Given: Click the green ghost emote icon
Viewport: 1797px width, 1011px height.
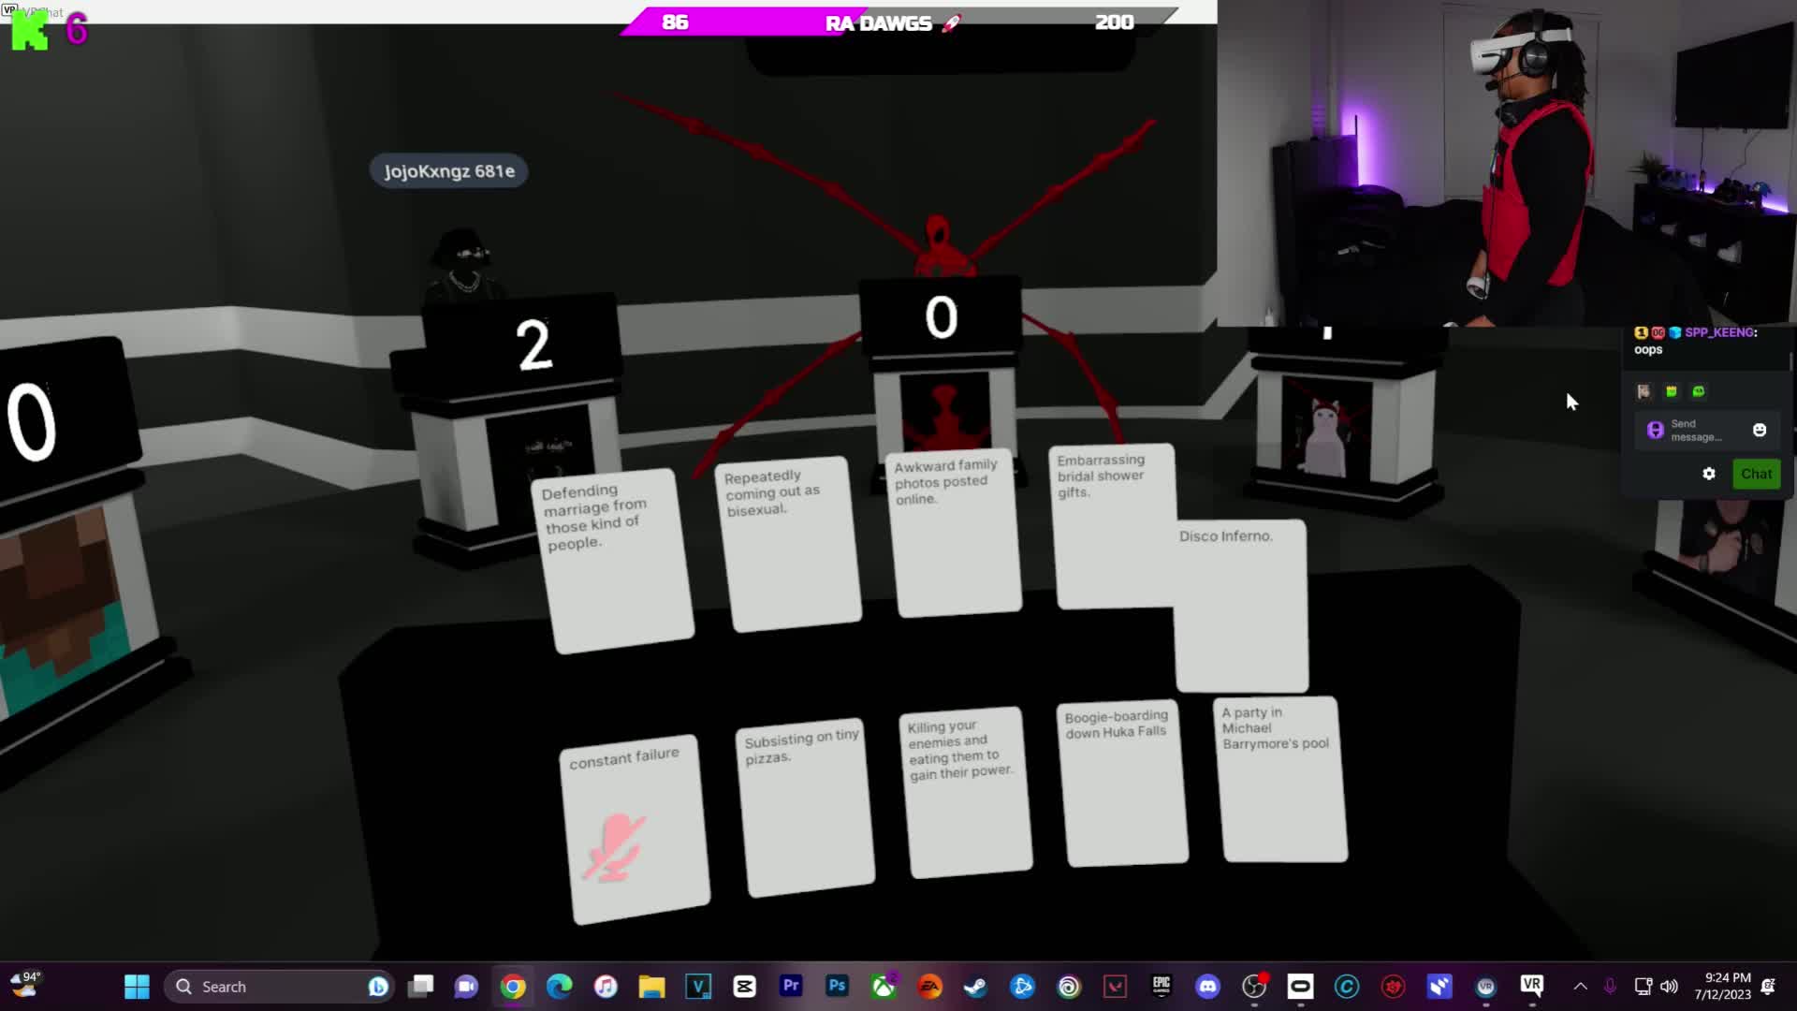Looking at the screenshot, I should point(1699,391).
